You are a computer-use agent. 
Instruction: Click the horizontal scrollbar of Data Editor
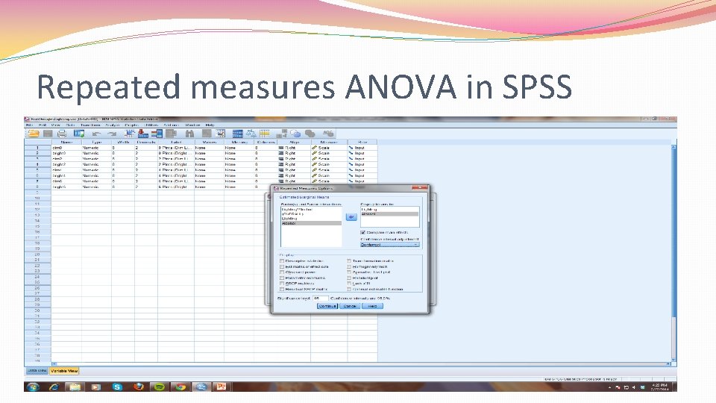pyautogui.click(x=361, y=364)
